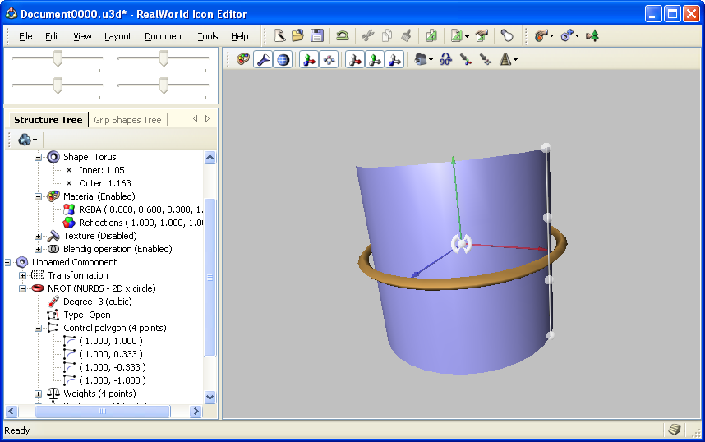Click the paint palette icon in view toolbar

[x=242, y=59]
